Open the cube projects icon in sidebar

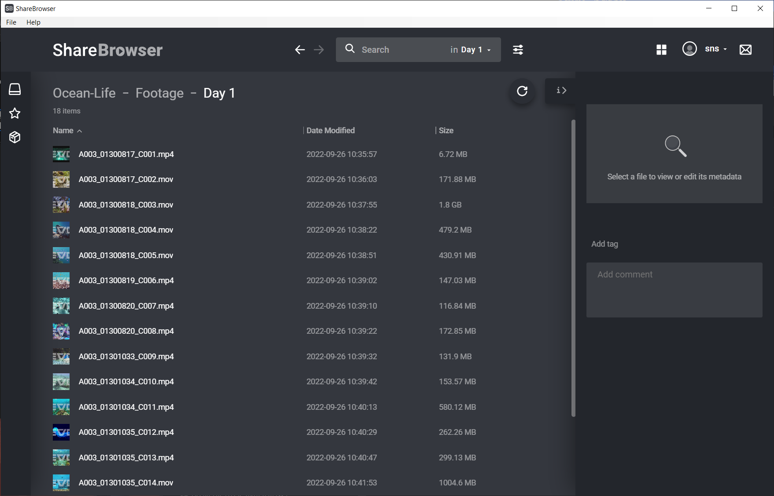pyautogui.click(x=15, y=137)
